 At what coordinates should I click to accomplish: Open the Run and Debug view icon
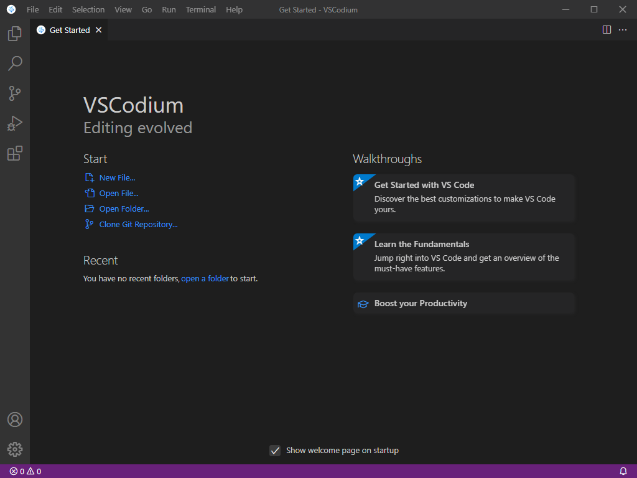(x=15, y=123)
